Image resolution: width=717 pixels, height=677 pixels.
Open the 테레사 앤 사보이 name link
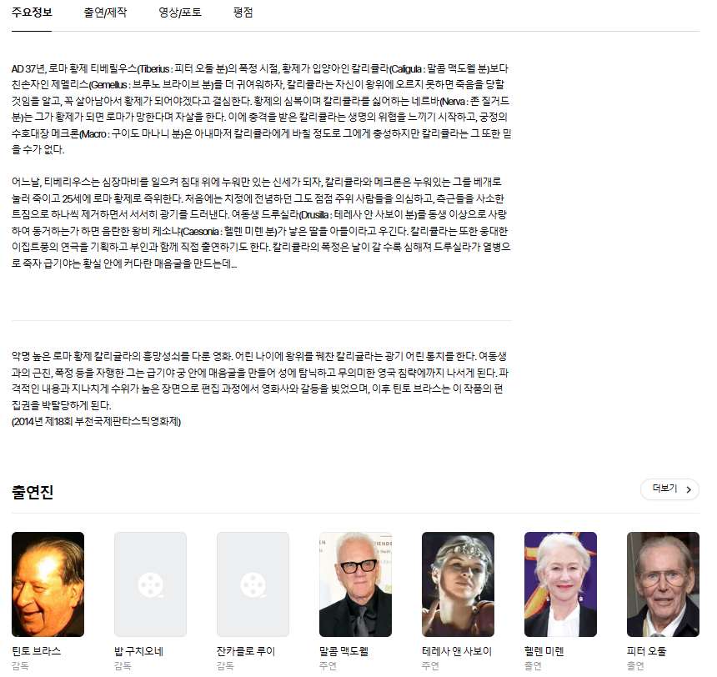tap(457, 651)
